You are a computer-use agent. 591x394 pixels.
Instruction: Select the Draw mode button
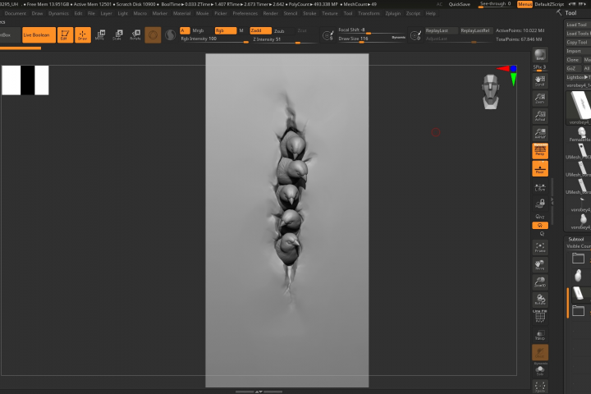pos(82,35)
